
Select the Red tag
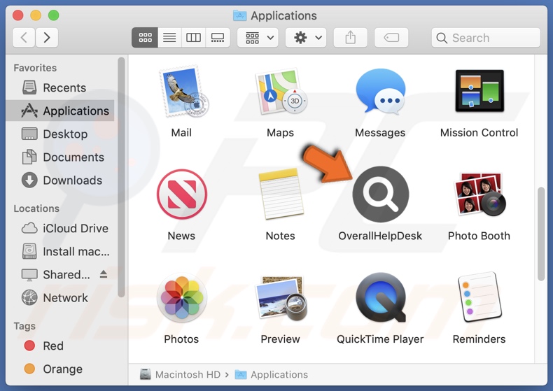60,346
